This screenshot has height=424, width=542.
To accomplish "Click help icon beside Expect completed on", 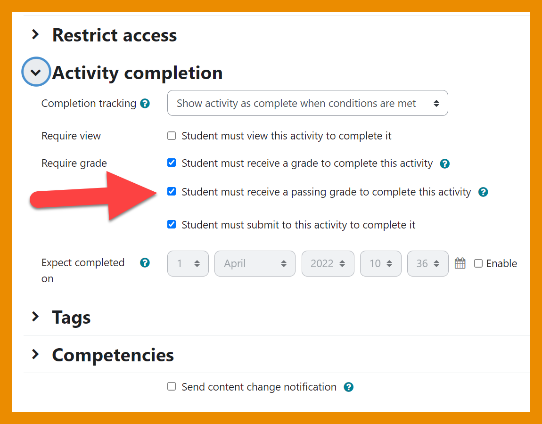I will pos(145,263).
